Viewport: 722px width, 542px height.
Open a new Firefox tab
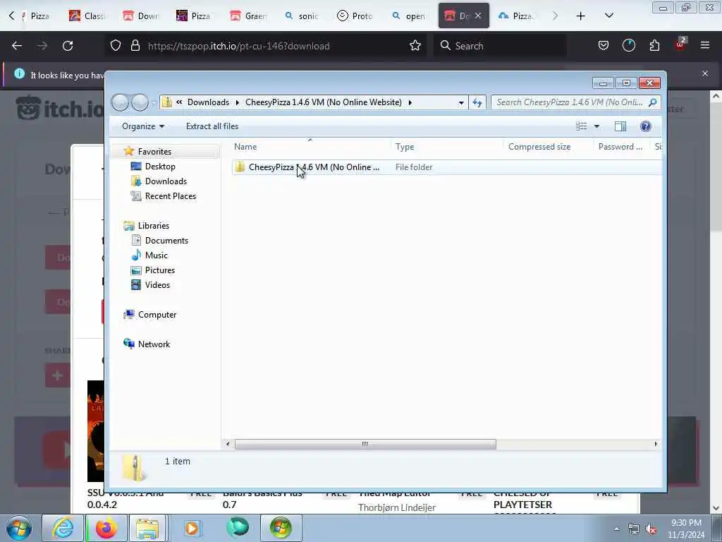click(x=581, y=16)
